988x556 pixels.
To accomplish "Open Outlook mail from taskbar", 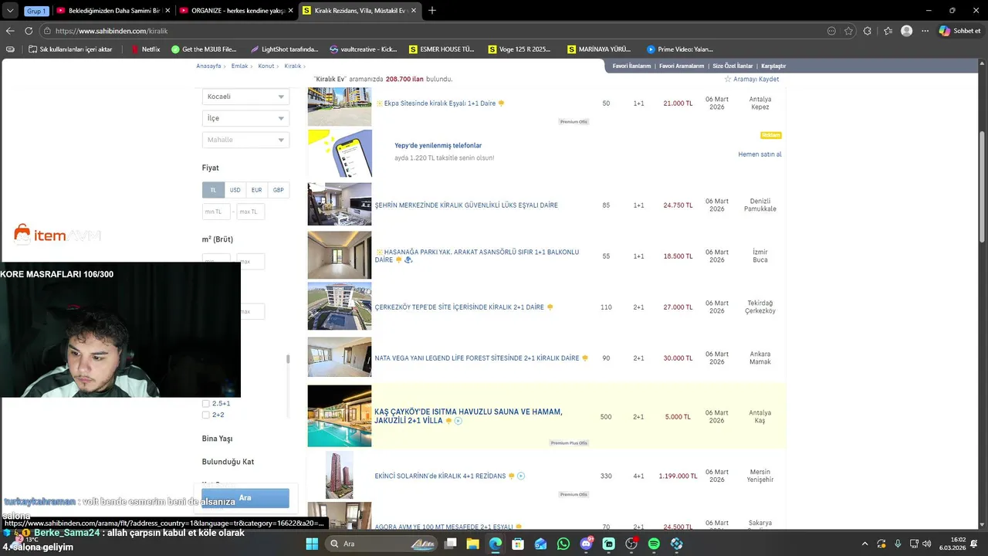I will click(x=541, y=544).
